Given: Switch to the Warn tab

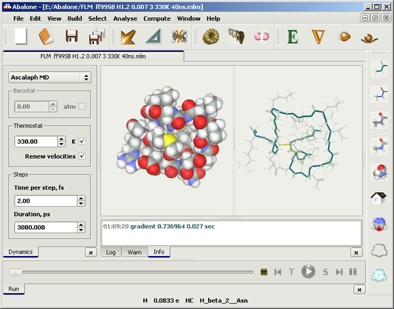Looking at the screenshot, I should click(134, 252).
